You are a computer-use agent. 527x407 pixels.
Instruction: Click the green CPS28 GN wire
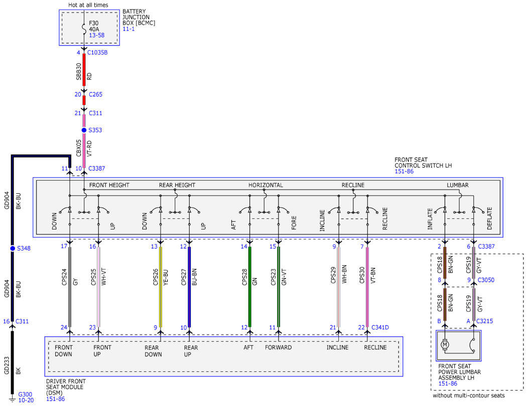(250, 287)
